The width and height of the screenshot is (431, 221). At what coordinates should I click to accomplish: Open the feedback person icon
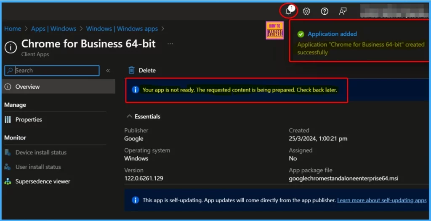tap(343, 11)
